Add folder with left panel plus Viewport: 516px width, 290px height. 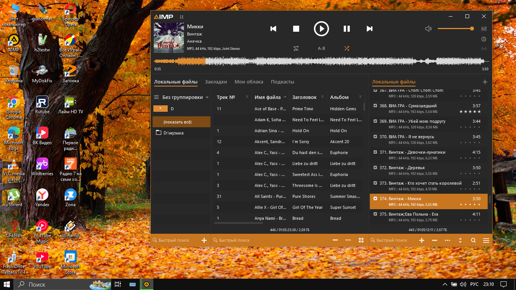(204, 240)
